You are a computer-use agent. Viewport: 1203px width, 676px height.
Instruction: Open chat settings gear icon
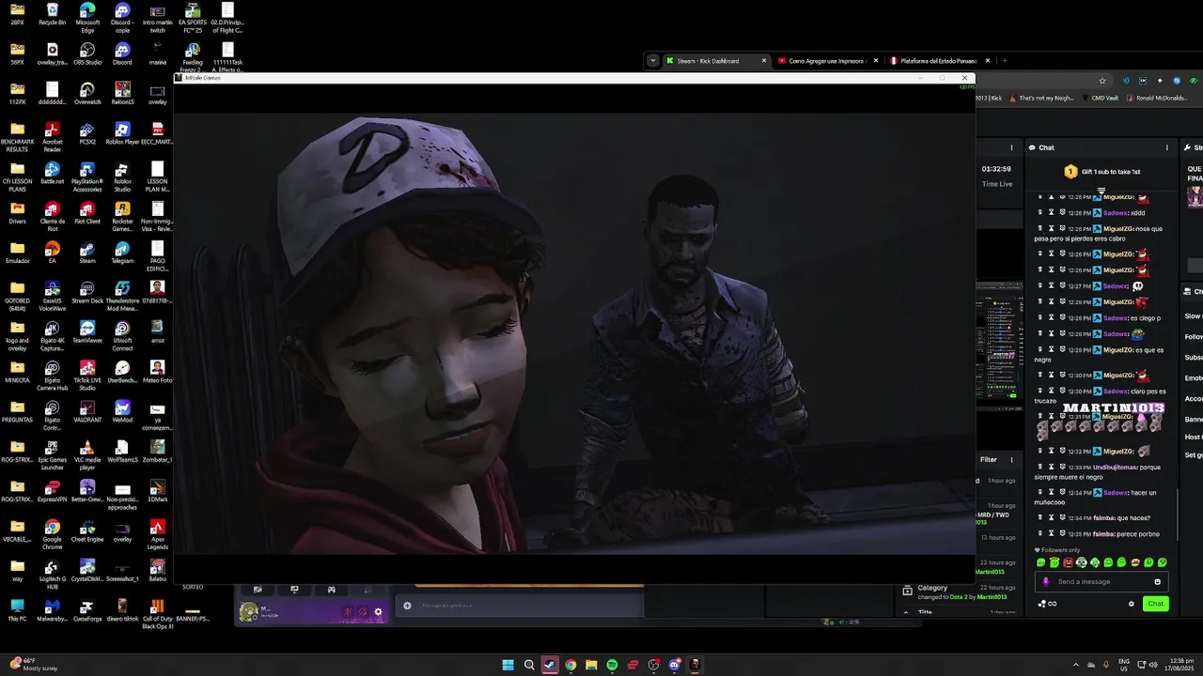click(1132, 604)
